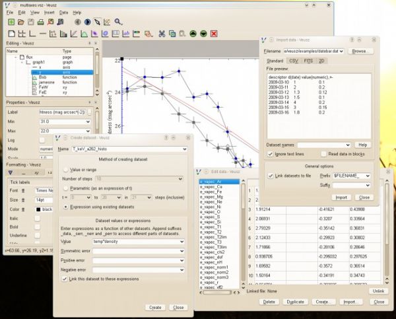Click the scissors cut widget icon
Image resolution: width=396 pixels, height=319 pixels.
[163, 33]
